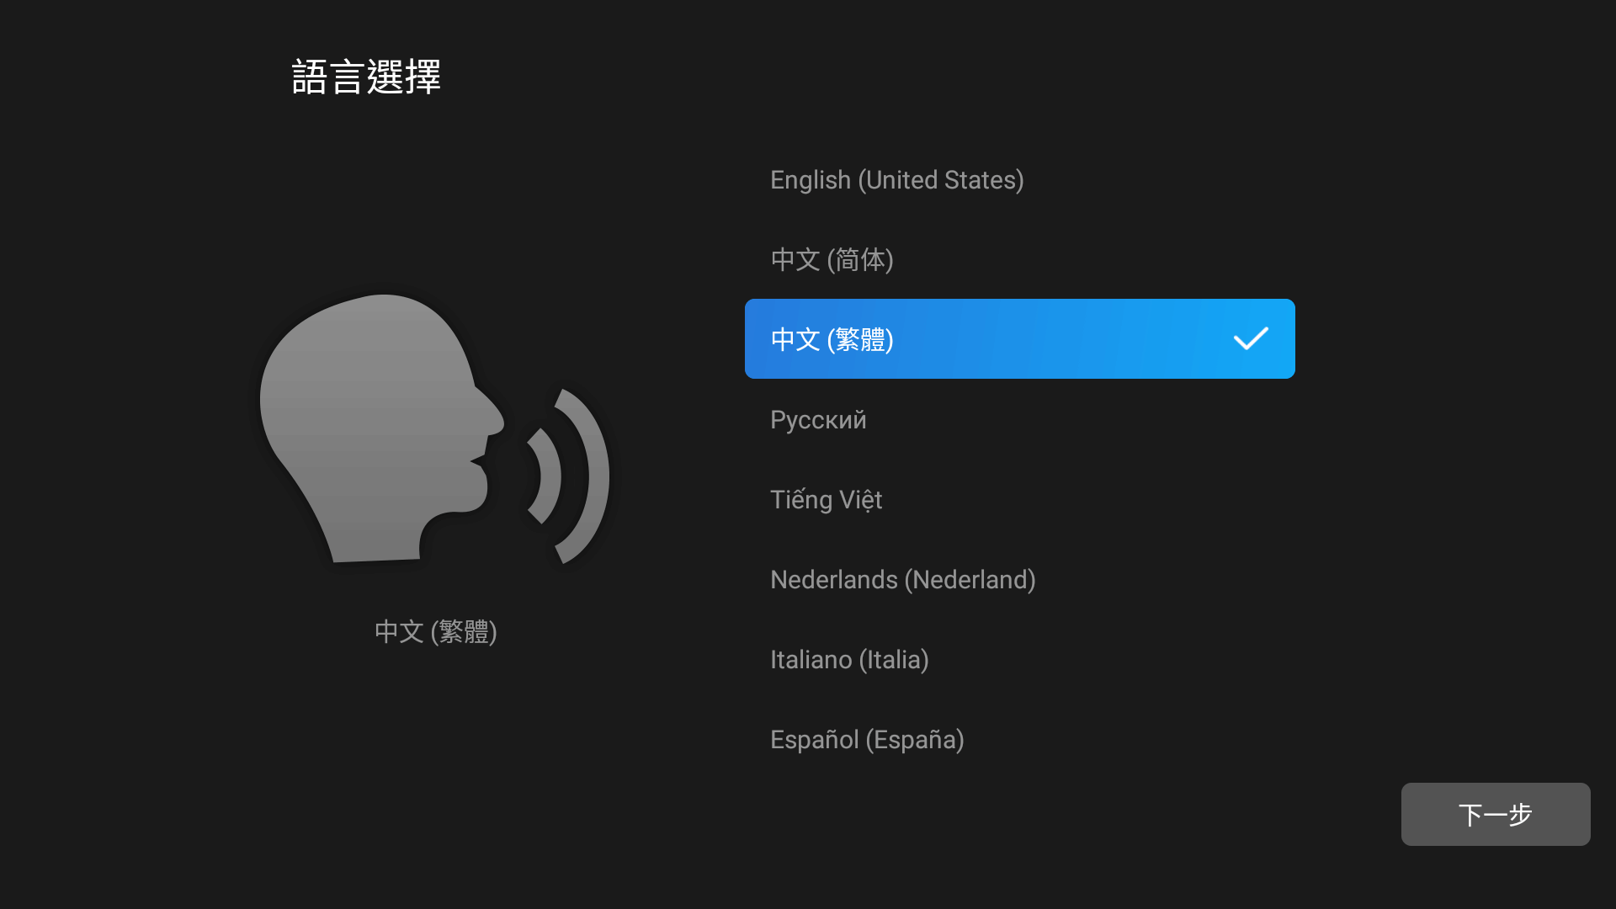Click the text label of the highlighted blue row
Viewport: 1616px width, 909px height.
832,339
